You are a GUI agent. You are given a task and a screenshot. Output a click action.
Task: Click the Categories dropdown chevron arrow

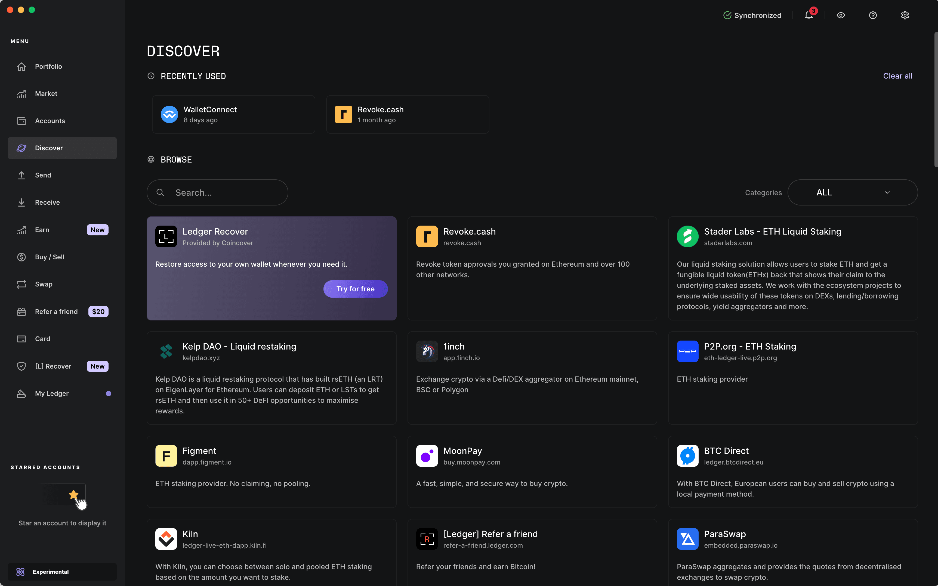pyautogui.click(x=887, y=192)
